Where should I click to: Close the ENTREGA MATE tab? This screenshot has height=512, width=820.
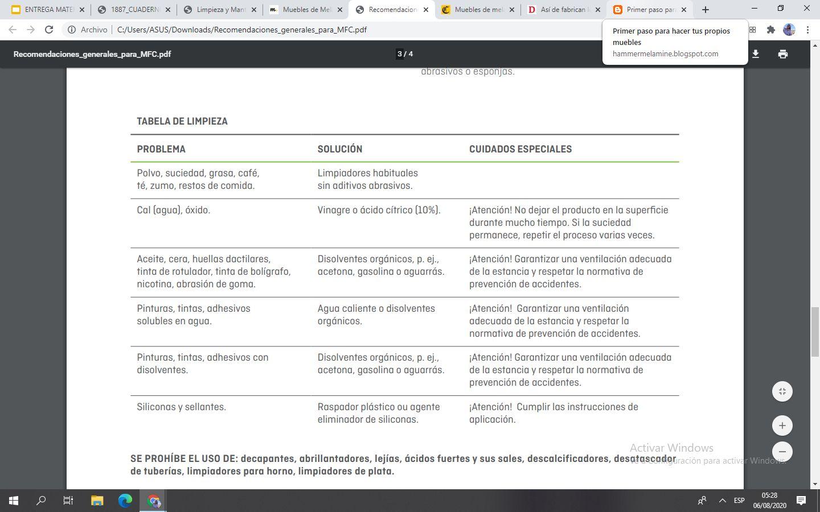pos(82,10)
